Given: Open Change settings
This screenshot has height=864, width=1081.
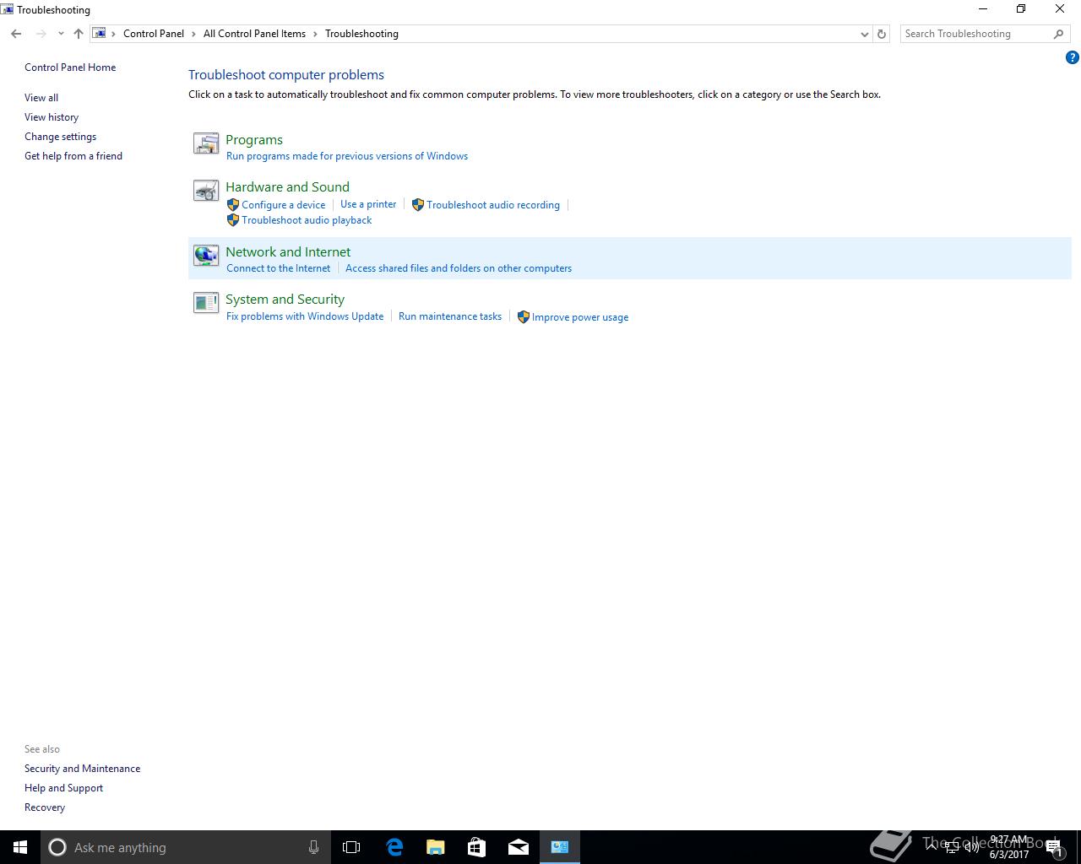Looking at the screenshot, I should pos(60,137).
